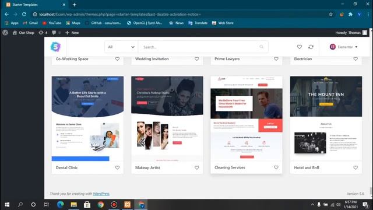Favorite the Co-Working Space template
Screen dimensions: 373x210
[117, 59]
